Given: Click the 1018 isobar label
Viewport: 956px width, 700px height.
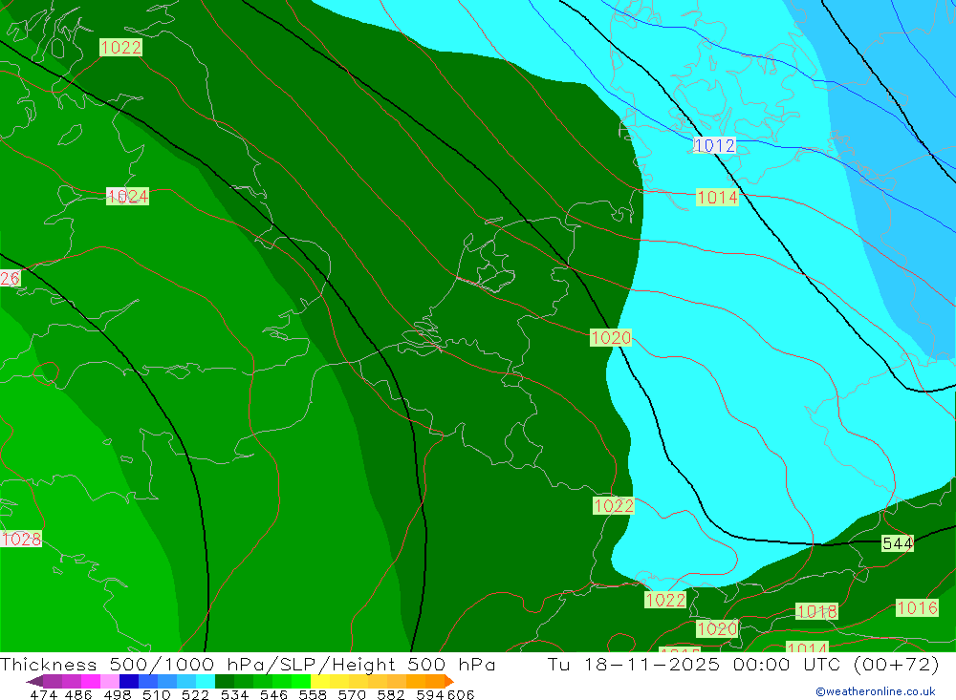Looking at the screenshot, I should pos(817,611).
